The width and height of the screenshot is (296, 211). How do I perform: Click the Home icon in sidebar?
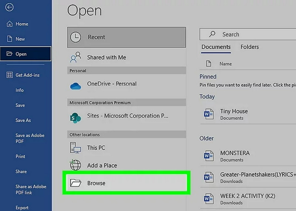(9, 24)
